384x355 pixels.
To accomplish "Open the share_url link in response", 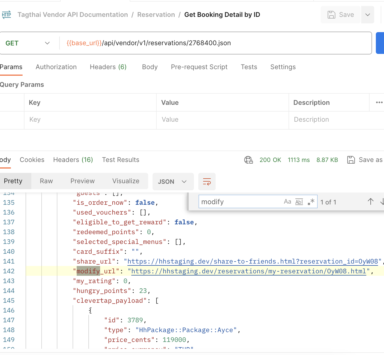I will tap(252, 262).
